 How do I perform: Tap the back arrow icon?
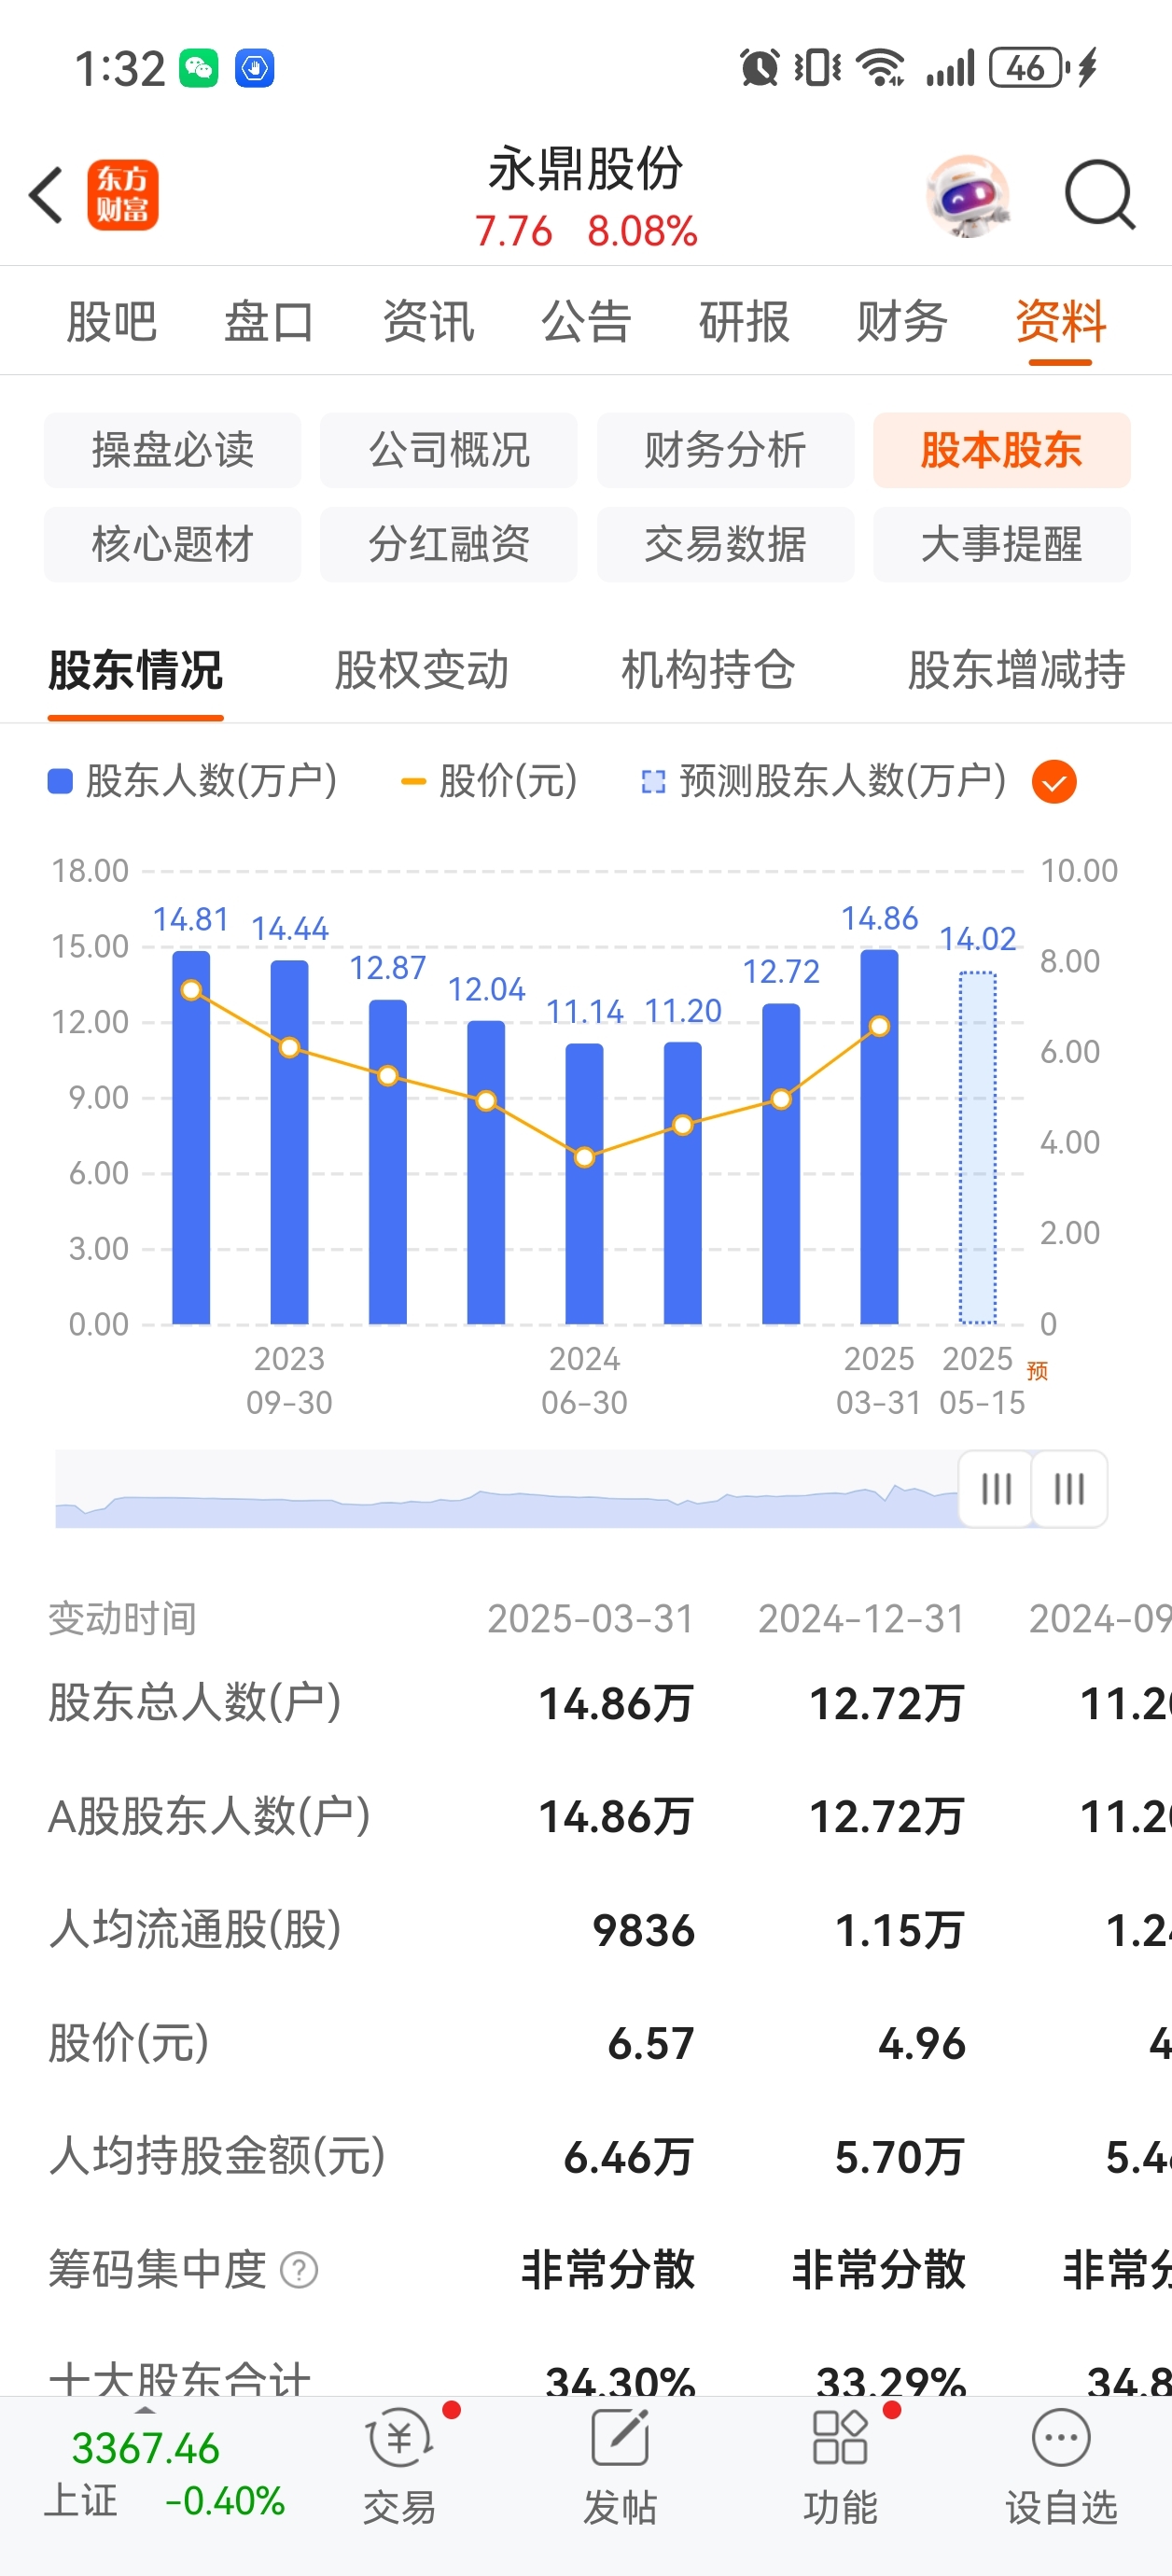point(46,194)
